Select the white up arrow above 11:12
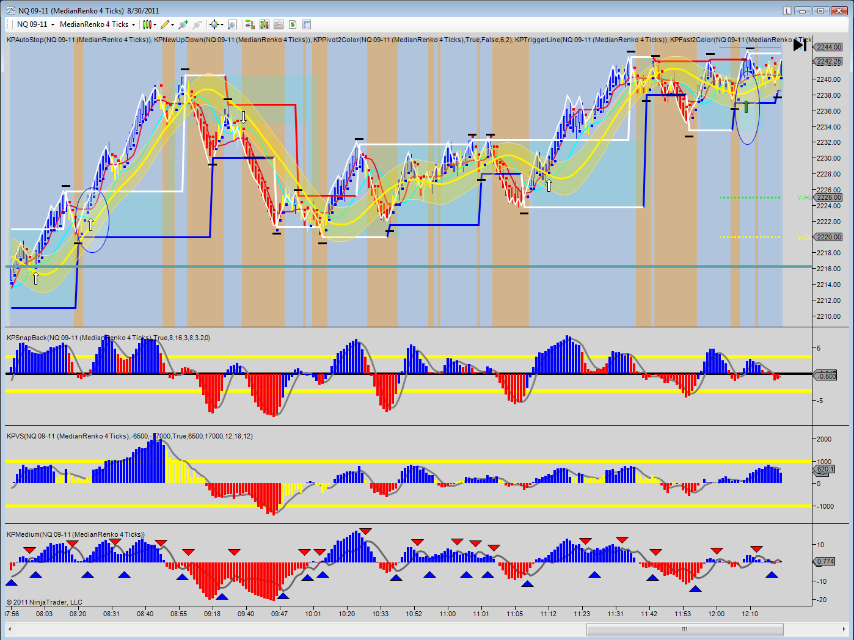Image resolution: width=854 pixels, height=640 pixels. tap(549, 185)
